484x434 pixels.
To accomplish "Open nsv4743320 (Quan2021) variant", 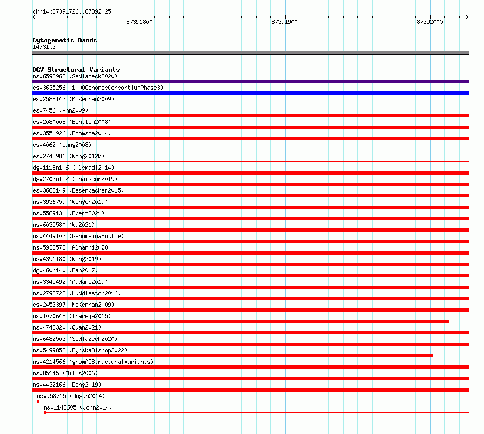I will [67, 327].
